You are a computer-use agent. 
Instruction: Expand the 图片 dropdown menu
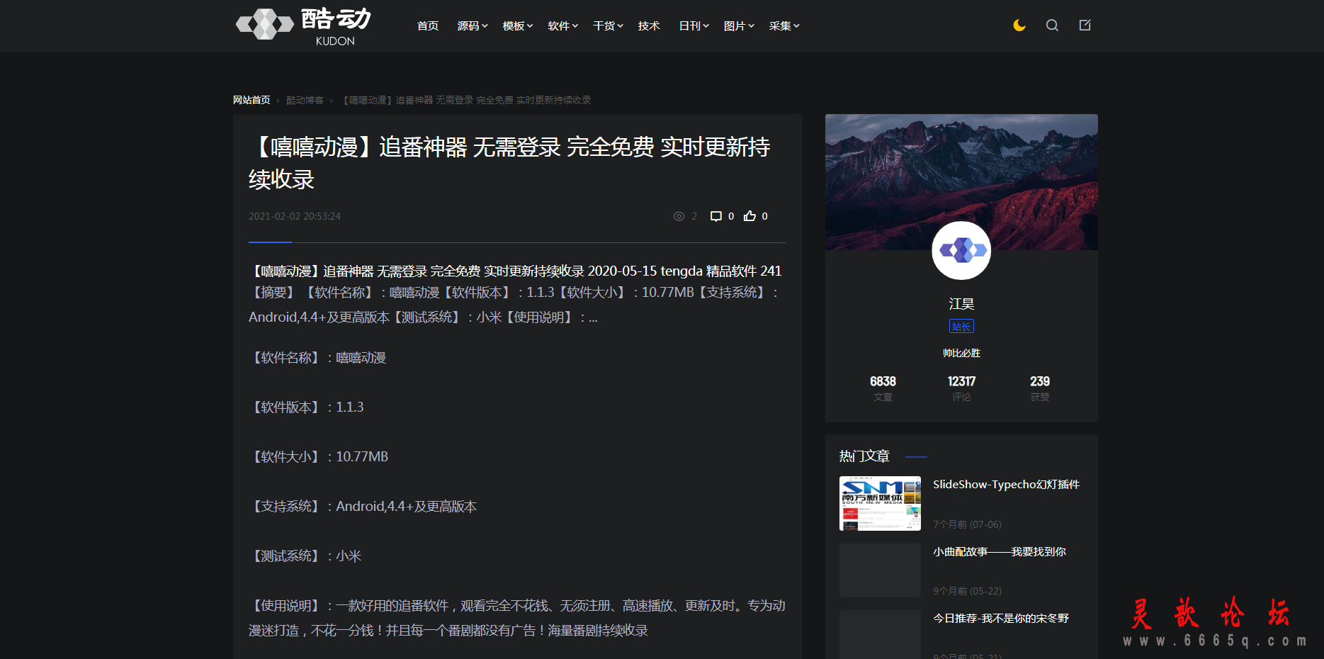[x=739, y=26]
